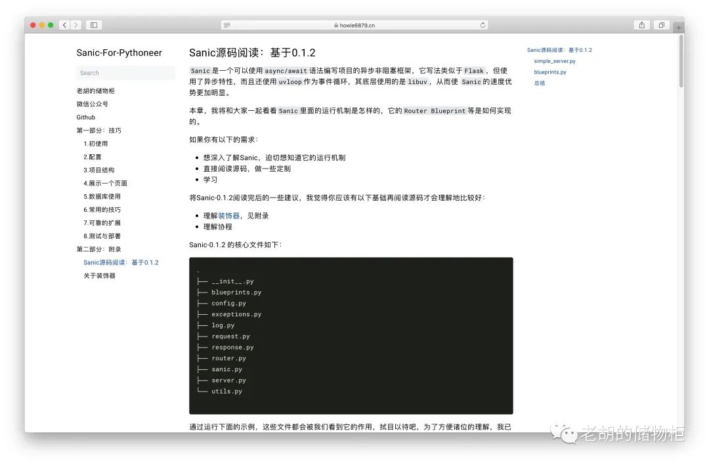The width and height of the screenshot is (709, 465).
Task: Show the tab overview button
Action: tap(662, 26)
